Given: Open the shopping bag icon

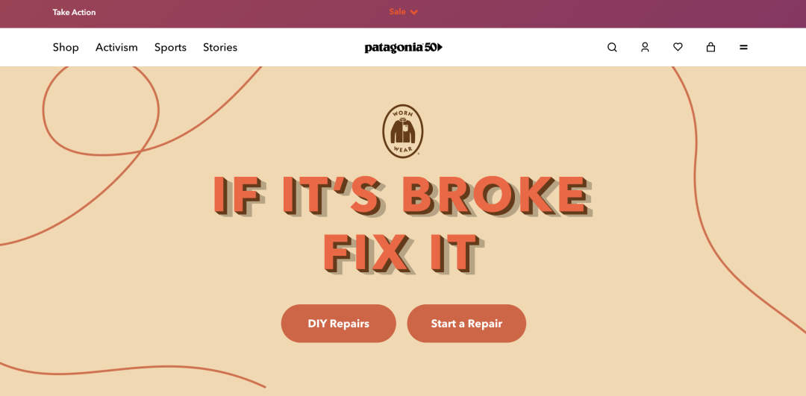Looking at the screenshot, I should [x=710, y=47].
